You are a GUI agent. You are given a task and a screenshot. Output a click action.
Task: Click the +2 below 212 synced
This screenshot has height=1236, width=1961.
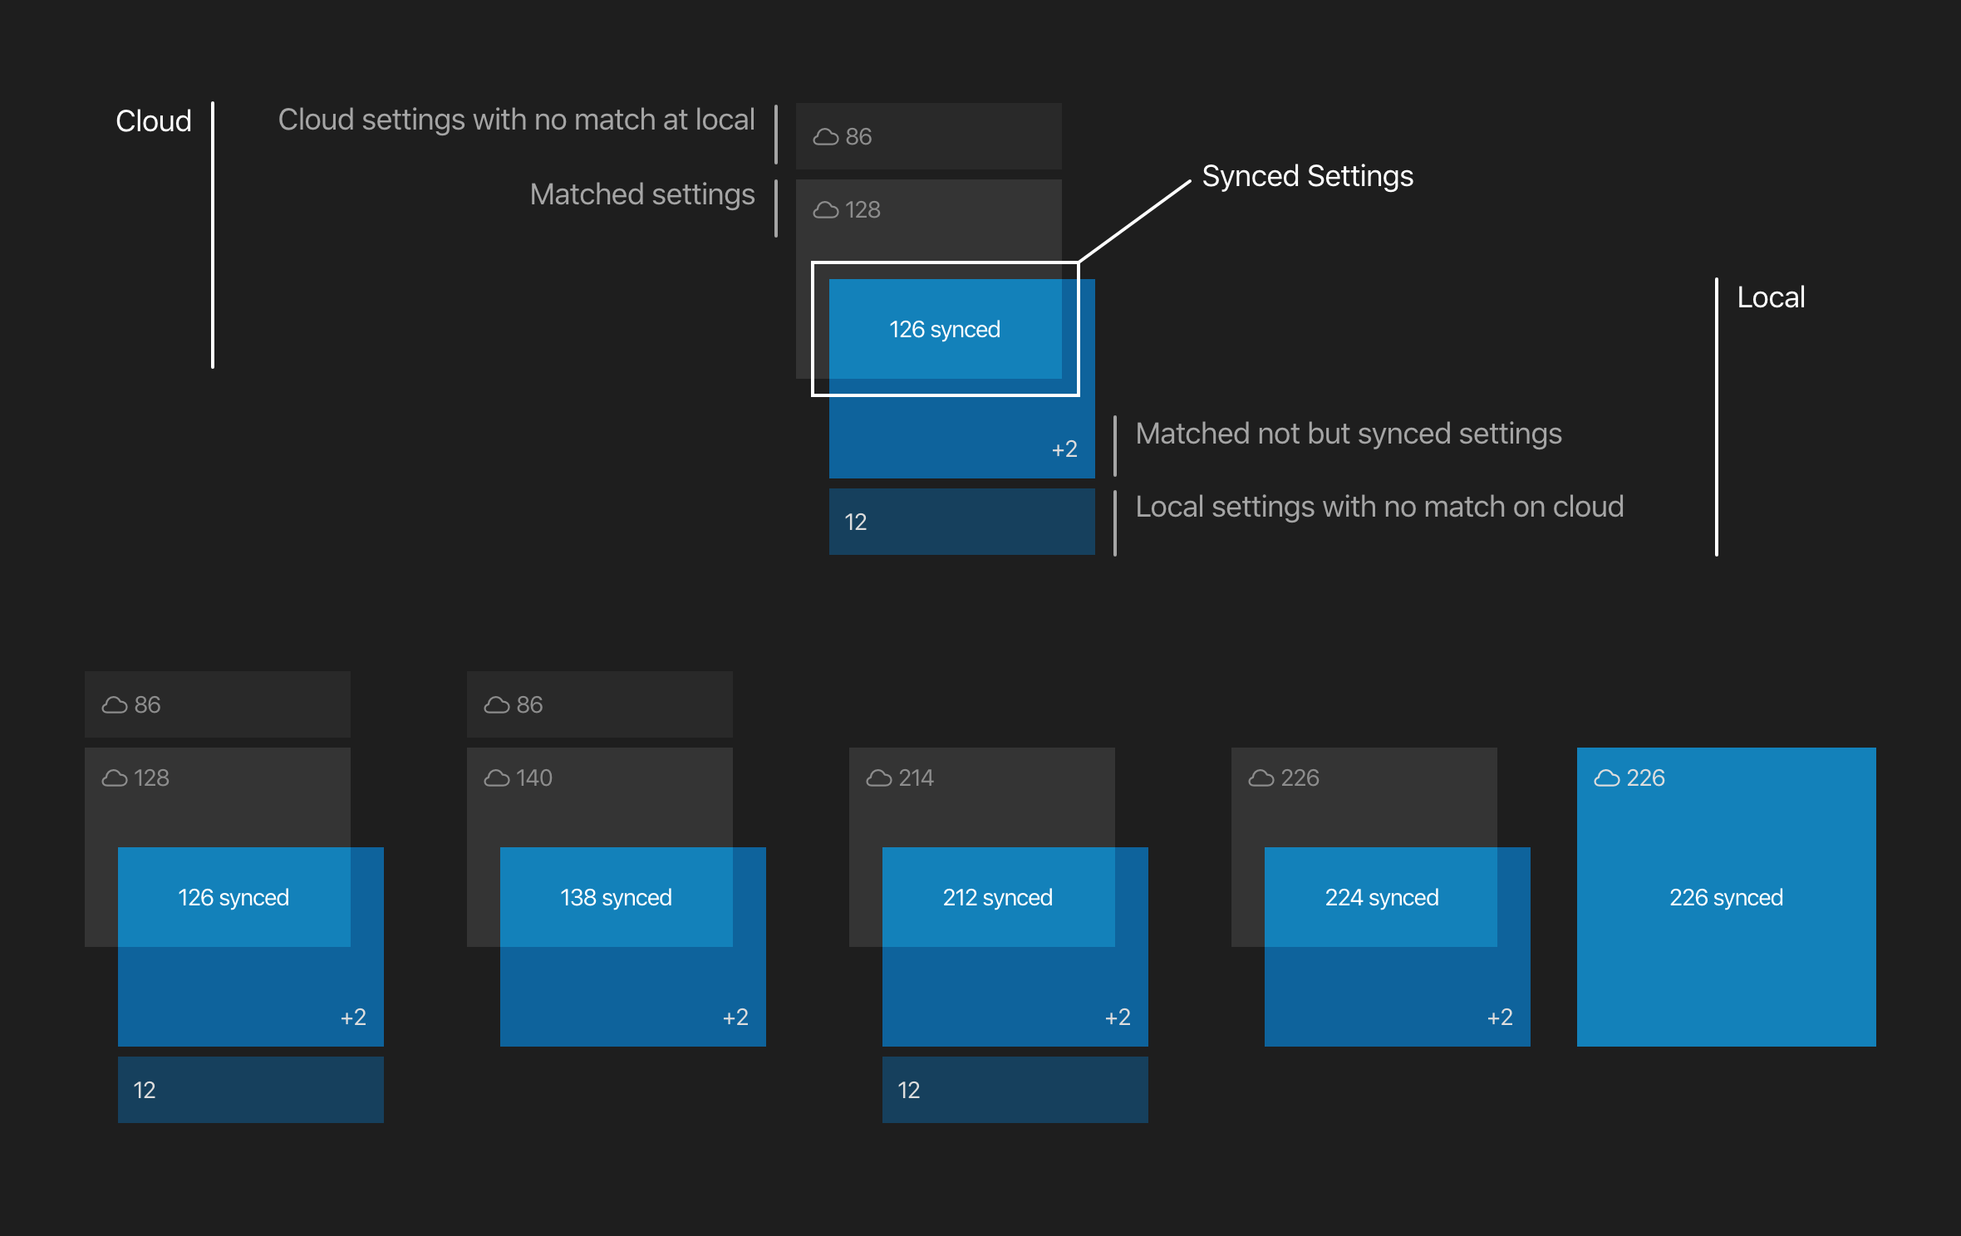(x=1118, y=1018)
